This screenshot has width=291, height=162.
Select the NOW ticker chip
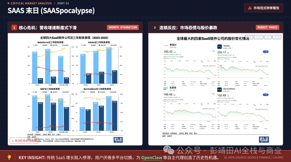click(x=277, y=37)
